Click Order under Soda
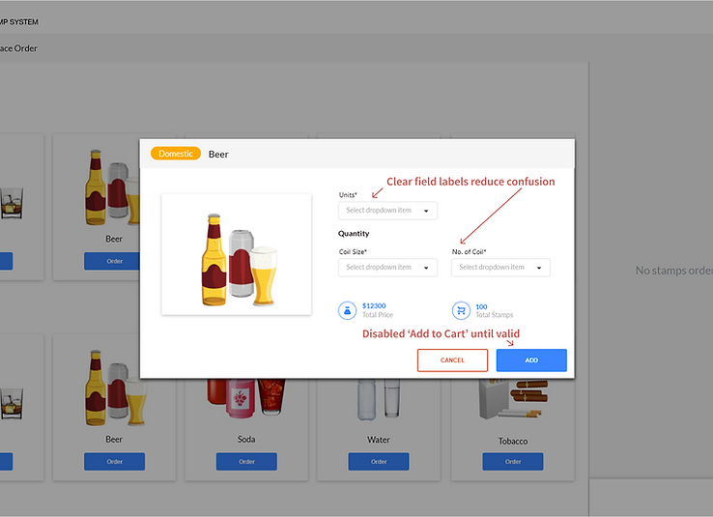 tap(246, 462)
